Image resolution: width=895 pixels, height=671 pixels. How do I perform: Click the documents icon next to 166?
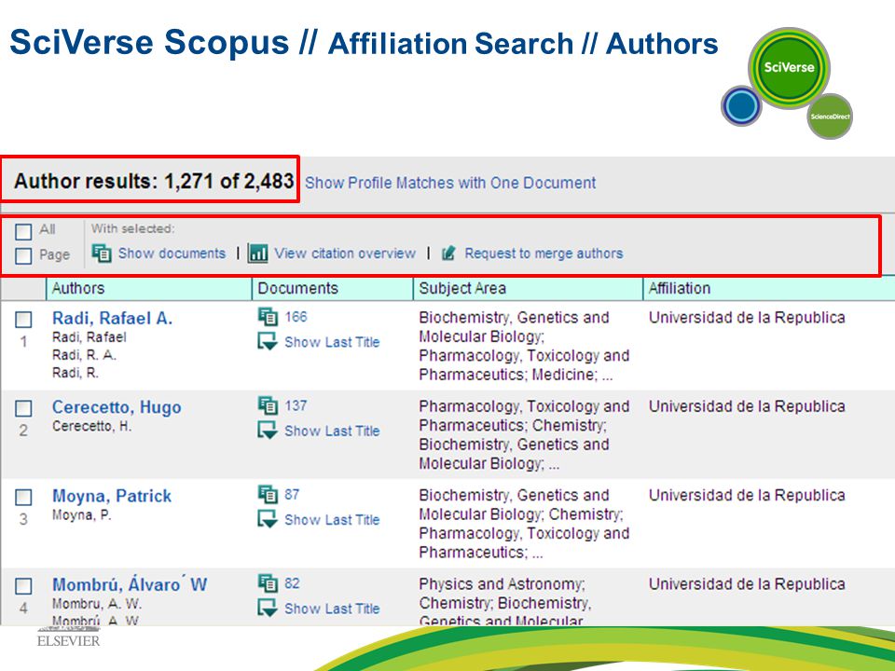[x=268, y=317]
